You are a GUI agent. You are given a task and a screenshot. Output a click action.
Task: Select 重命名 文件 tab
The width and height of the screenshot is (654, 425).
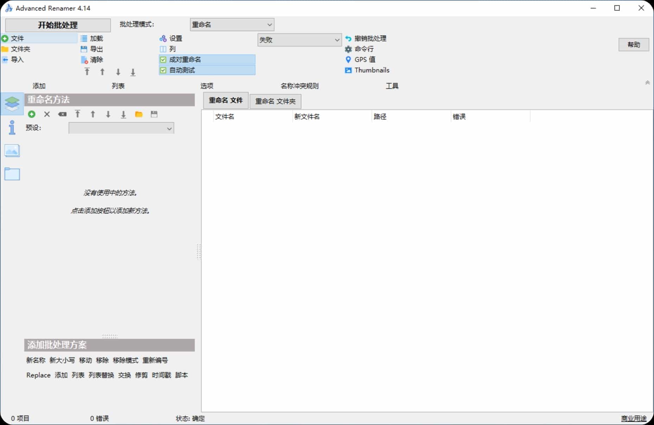click(x=226, y=100)
